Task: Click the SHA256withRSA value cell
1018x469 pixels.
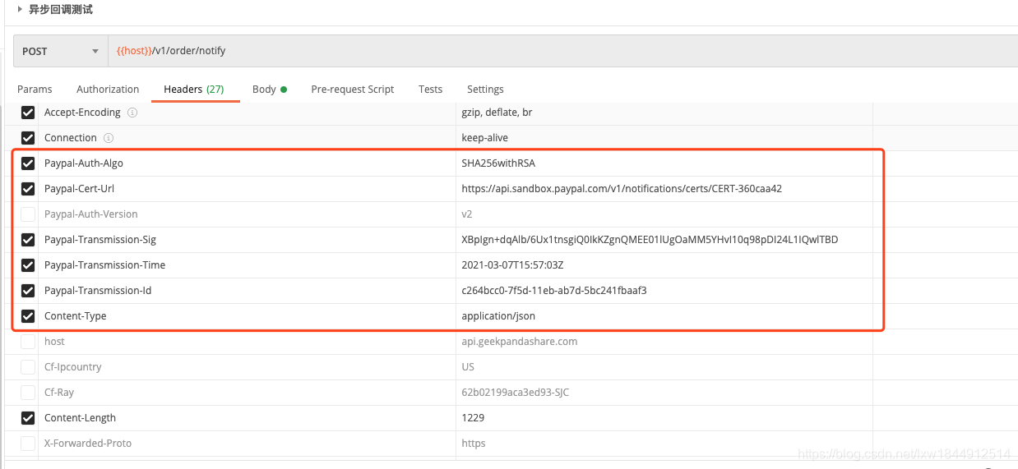Action: tap(664, 163)
